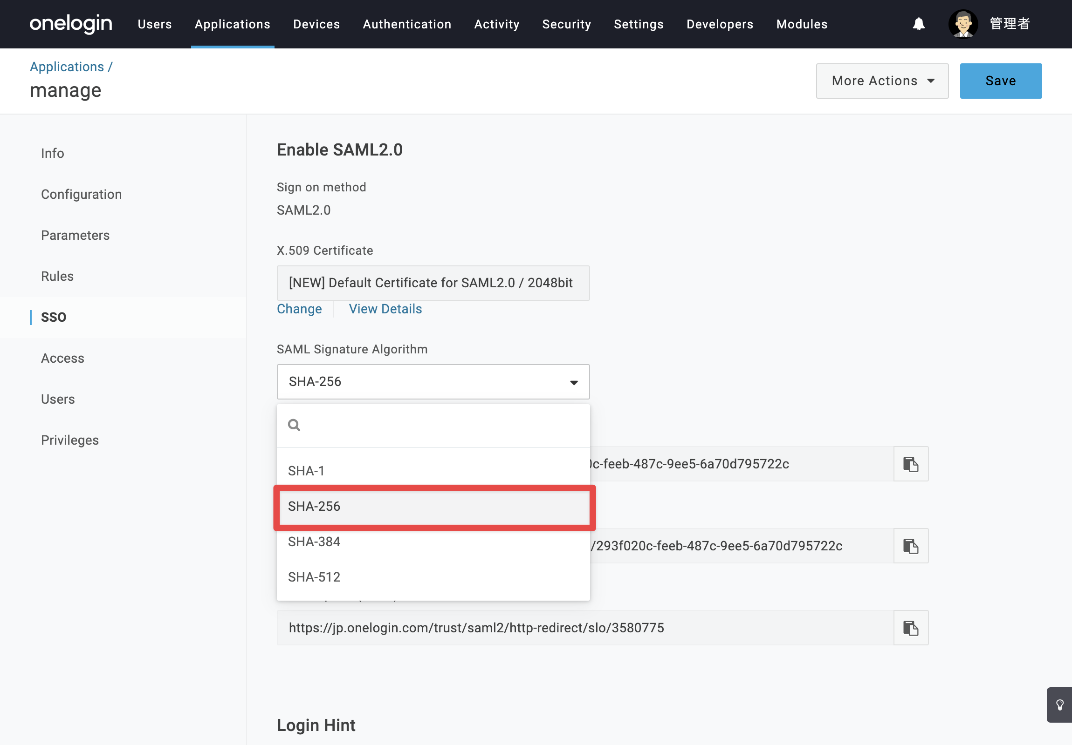Open the Devices navigation menu
Viewport: 1072px width, 745px height.
(x=316, y=24)
